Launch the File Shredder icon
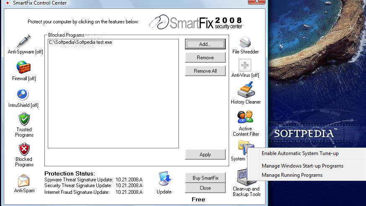 (245, 42)
